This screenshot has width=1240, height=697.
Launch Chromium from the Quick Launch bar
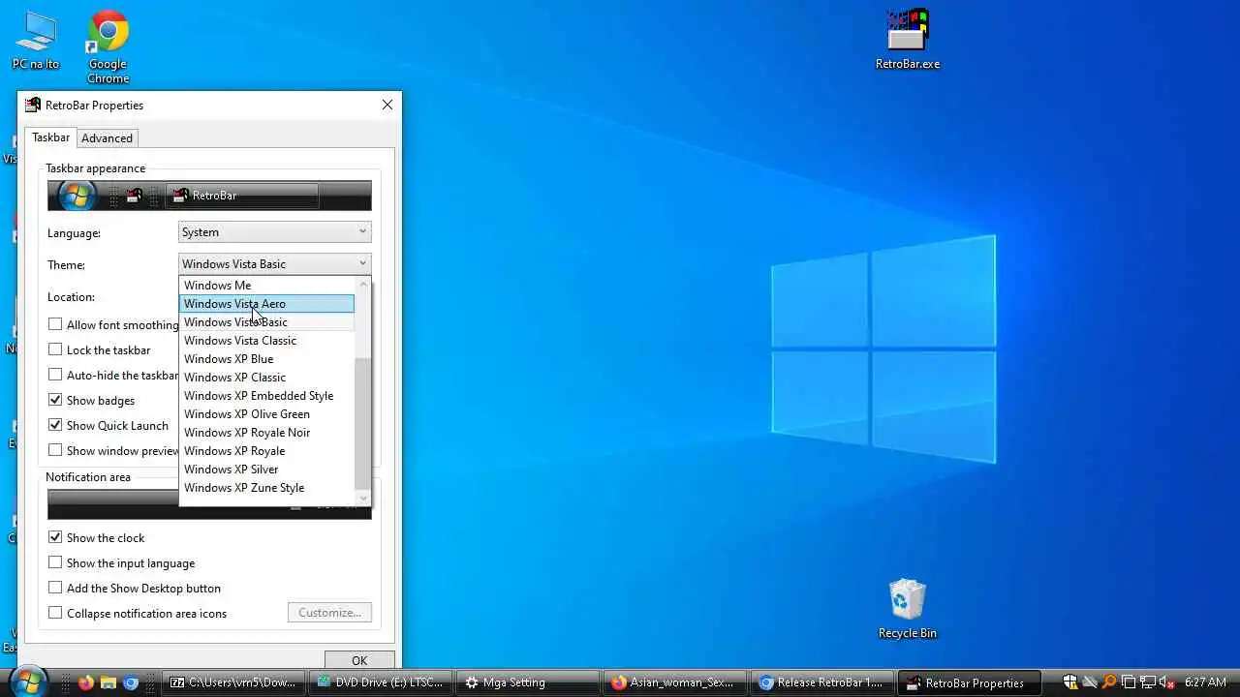point(131,682)
